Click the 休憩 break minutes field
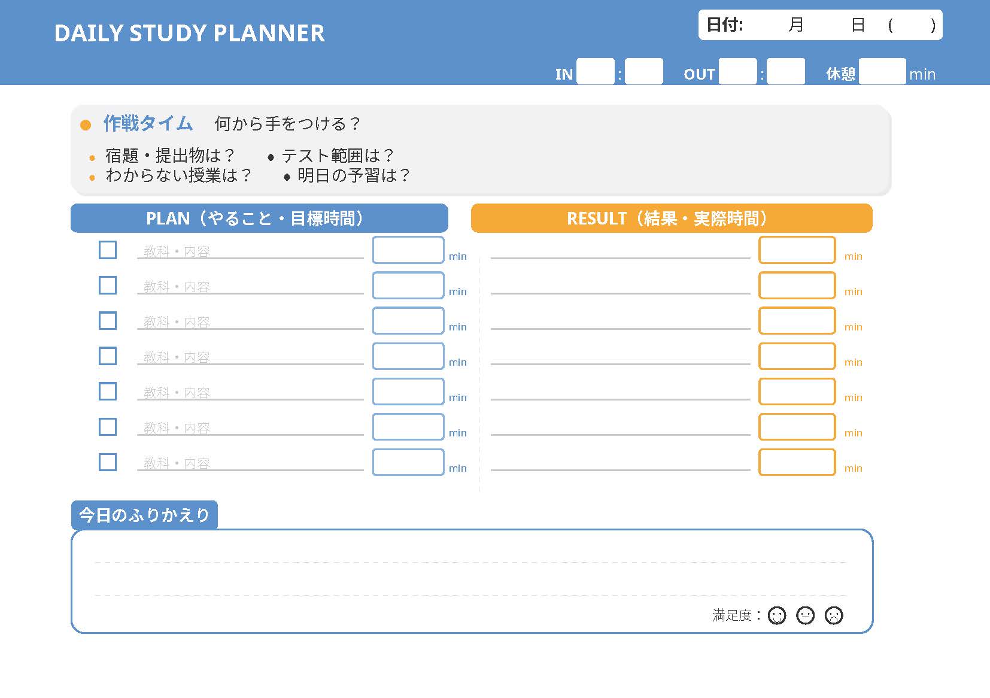The width and height of the screenshot is (990, 698). coord(881,70)
